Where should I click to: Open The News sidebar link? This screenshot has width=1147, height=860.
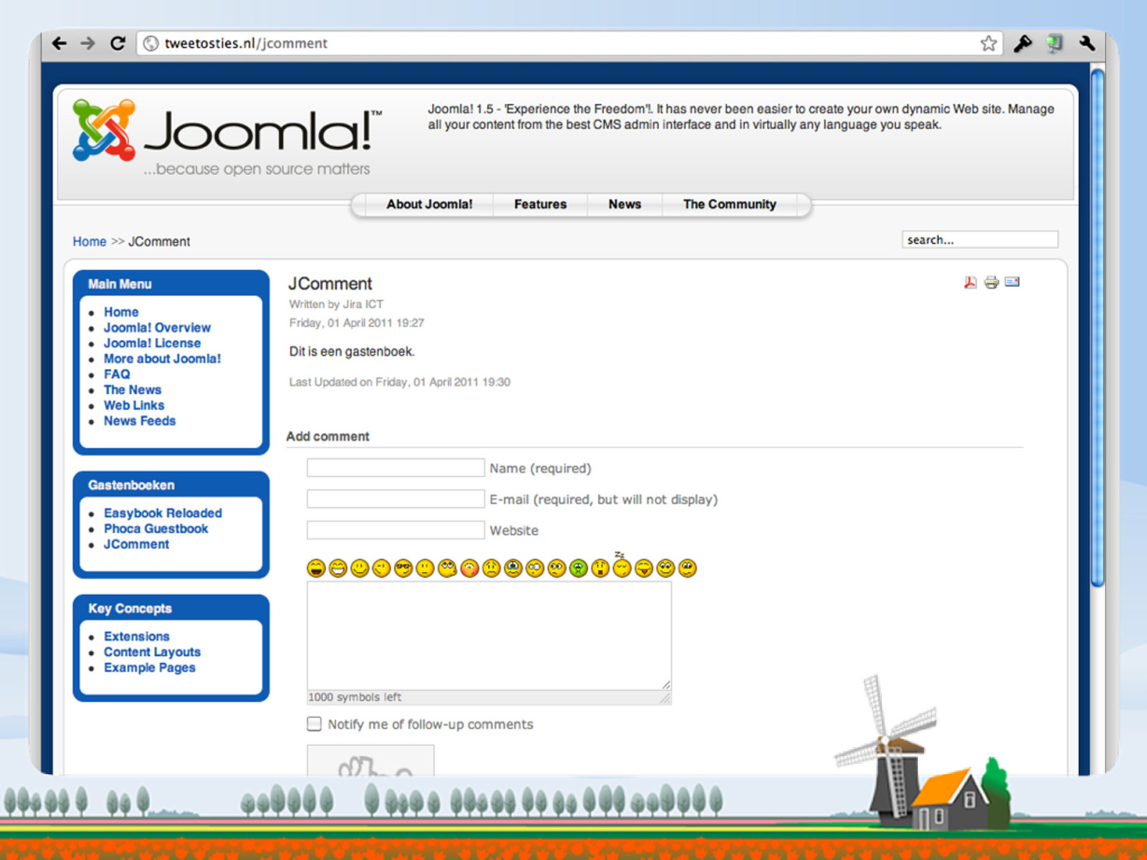[x=133, y=390]
